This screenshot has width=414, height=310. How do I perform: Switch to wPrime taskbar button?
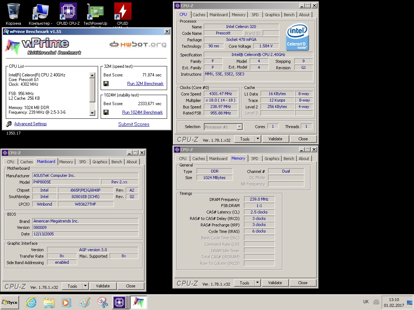tap(139, 302)
